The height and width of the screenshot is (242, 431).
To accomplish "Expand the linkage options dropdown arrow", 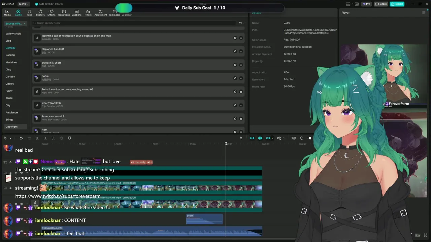I will point(273,138).
